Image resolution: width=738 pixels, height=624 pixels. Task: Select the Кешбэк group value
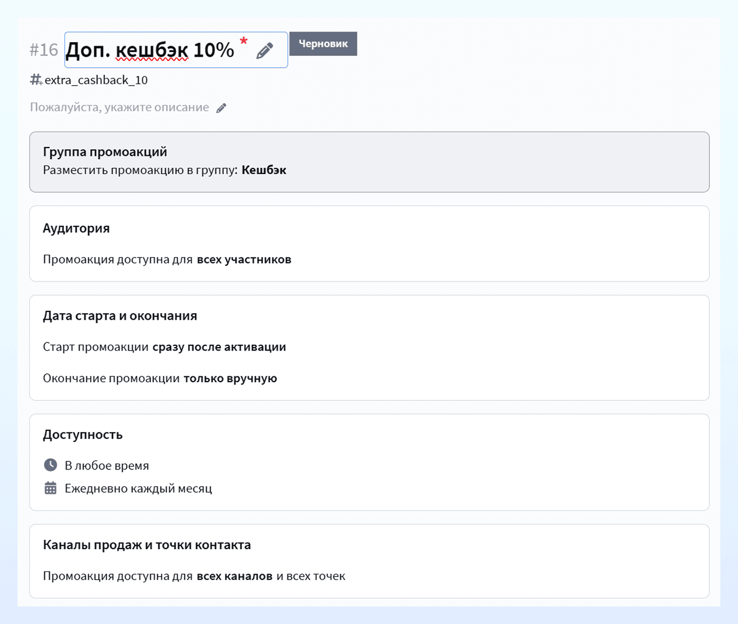click(264, 170)
